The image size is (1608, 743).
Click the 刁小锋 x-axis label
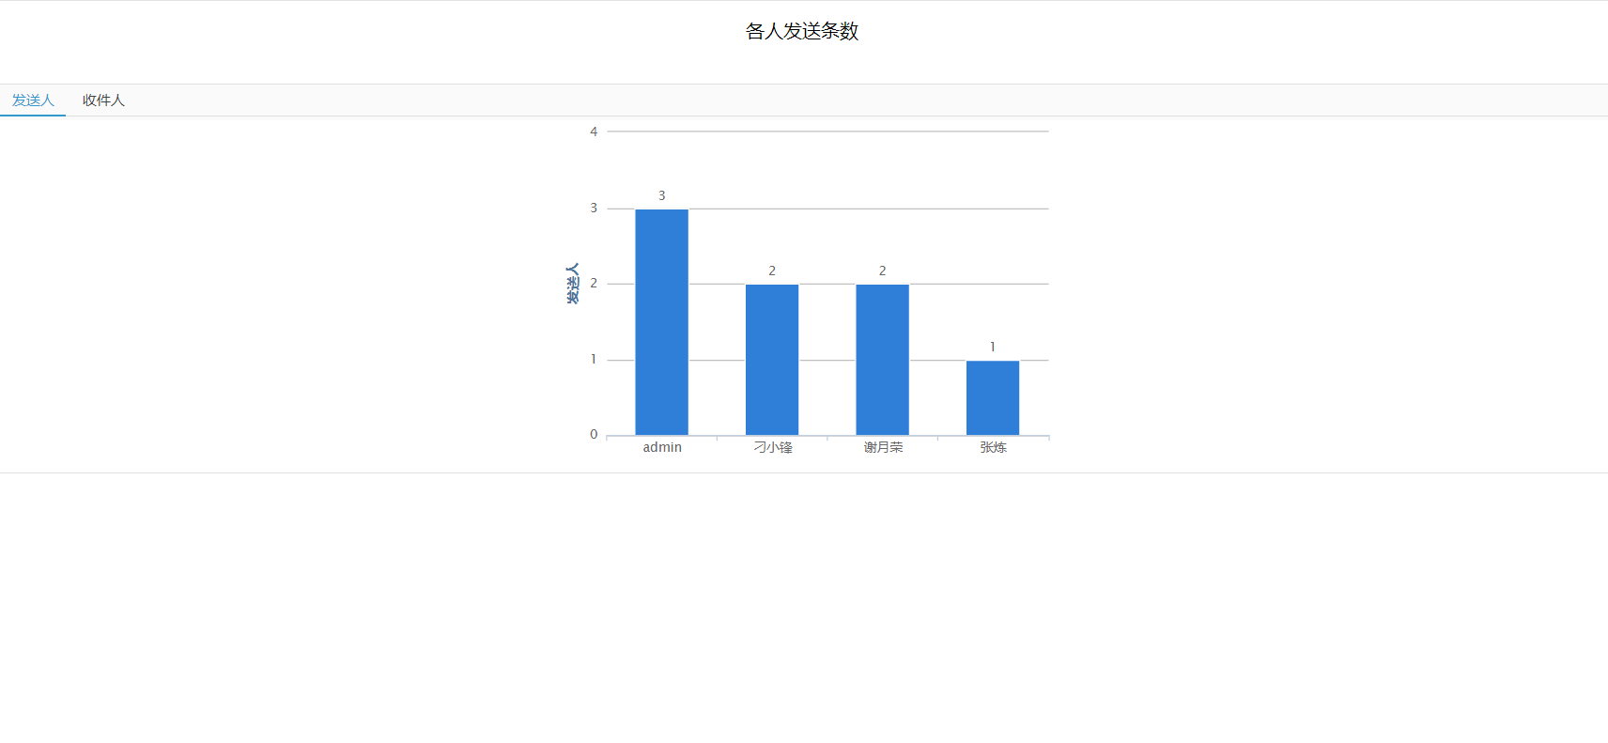tap(773, 447)
